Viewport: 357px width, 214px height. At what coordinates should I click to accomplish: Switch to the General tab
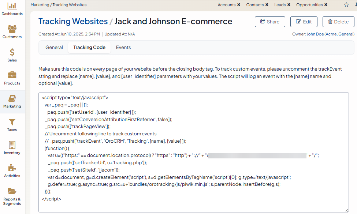pos(54,48)
